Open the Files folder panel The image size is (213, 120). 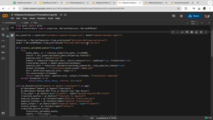tap(3, 58)
